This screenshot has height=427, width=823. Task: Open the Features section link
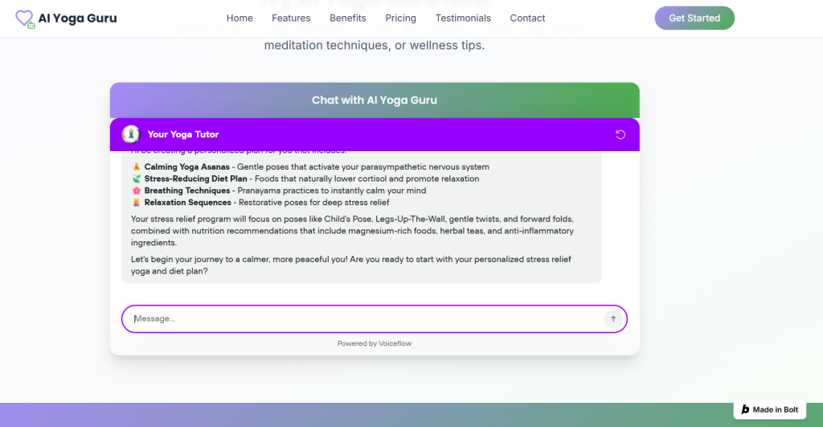pos(291,18)
